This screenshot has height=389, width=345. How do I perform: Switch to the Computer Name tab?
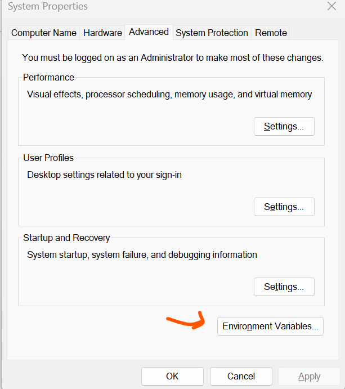(44, 33)
